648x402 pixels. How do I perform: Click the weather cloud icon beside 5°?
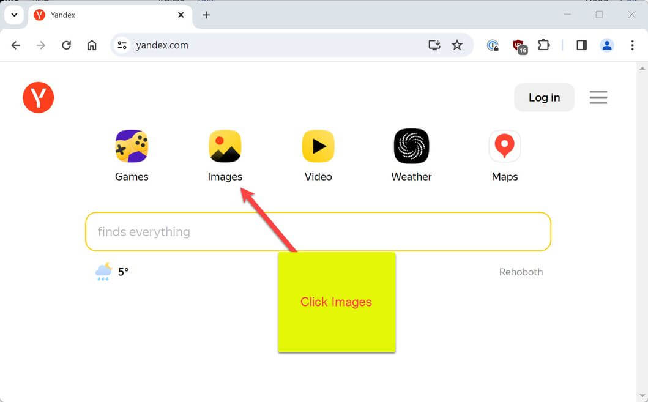103,272
